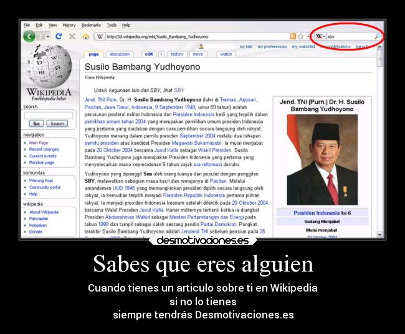The width and height of the screenshot is (405, 334).
Task: Click the green browser Back arrow
Action: (x=29, y=36)
